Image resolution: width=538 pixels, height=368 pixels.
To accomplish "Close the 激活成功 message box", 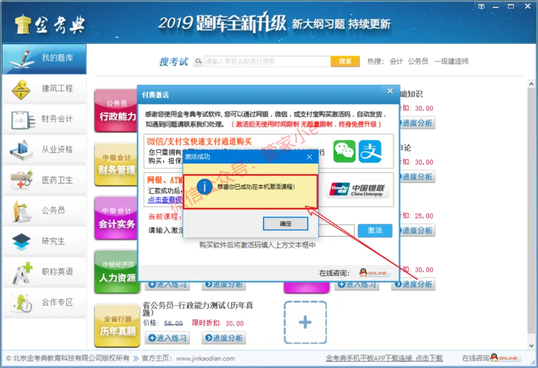I will (x=309, y=157).
